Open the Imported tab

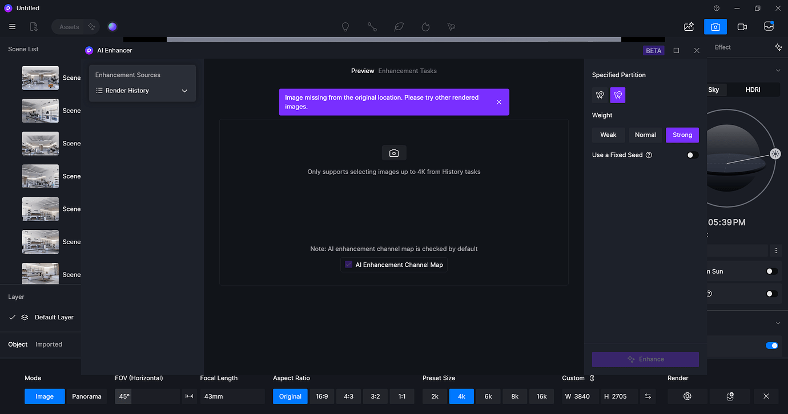pyautogui.click(x=49, y=344)
